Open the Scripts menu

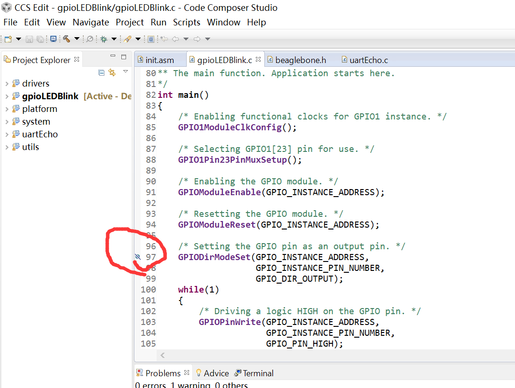187,23
